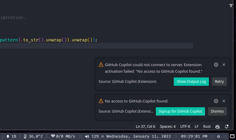Click the clock showing 09:29:01 PM
The height and width of the screenshot is (140, 236).
tap(194, 136)
